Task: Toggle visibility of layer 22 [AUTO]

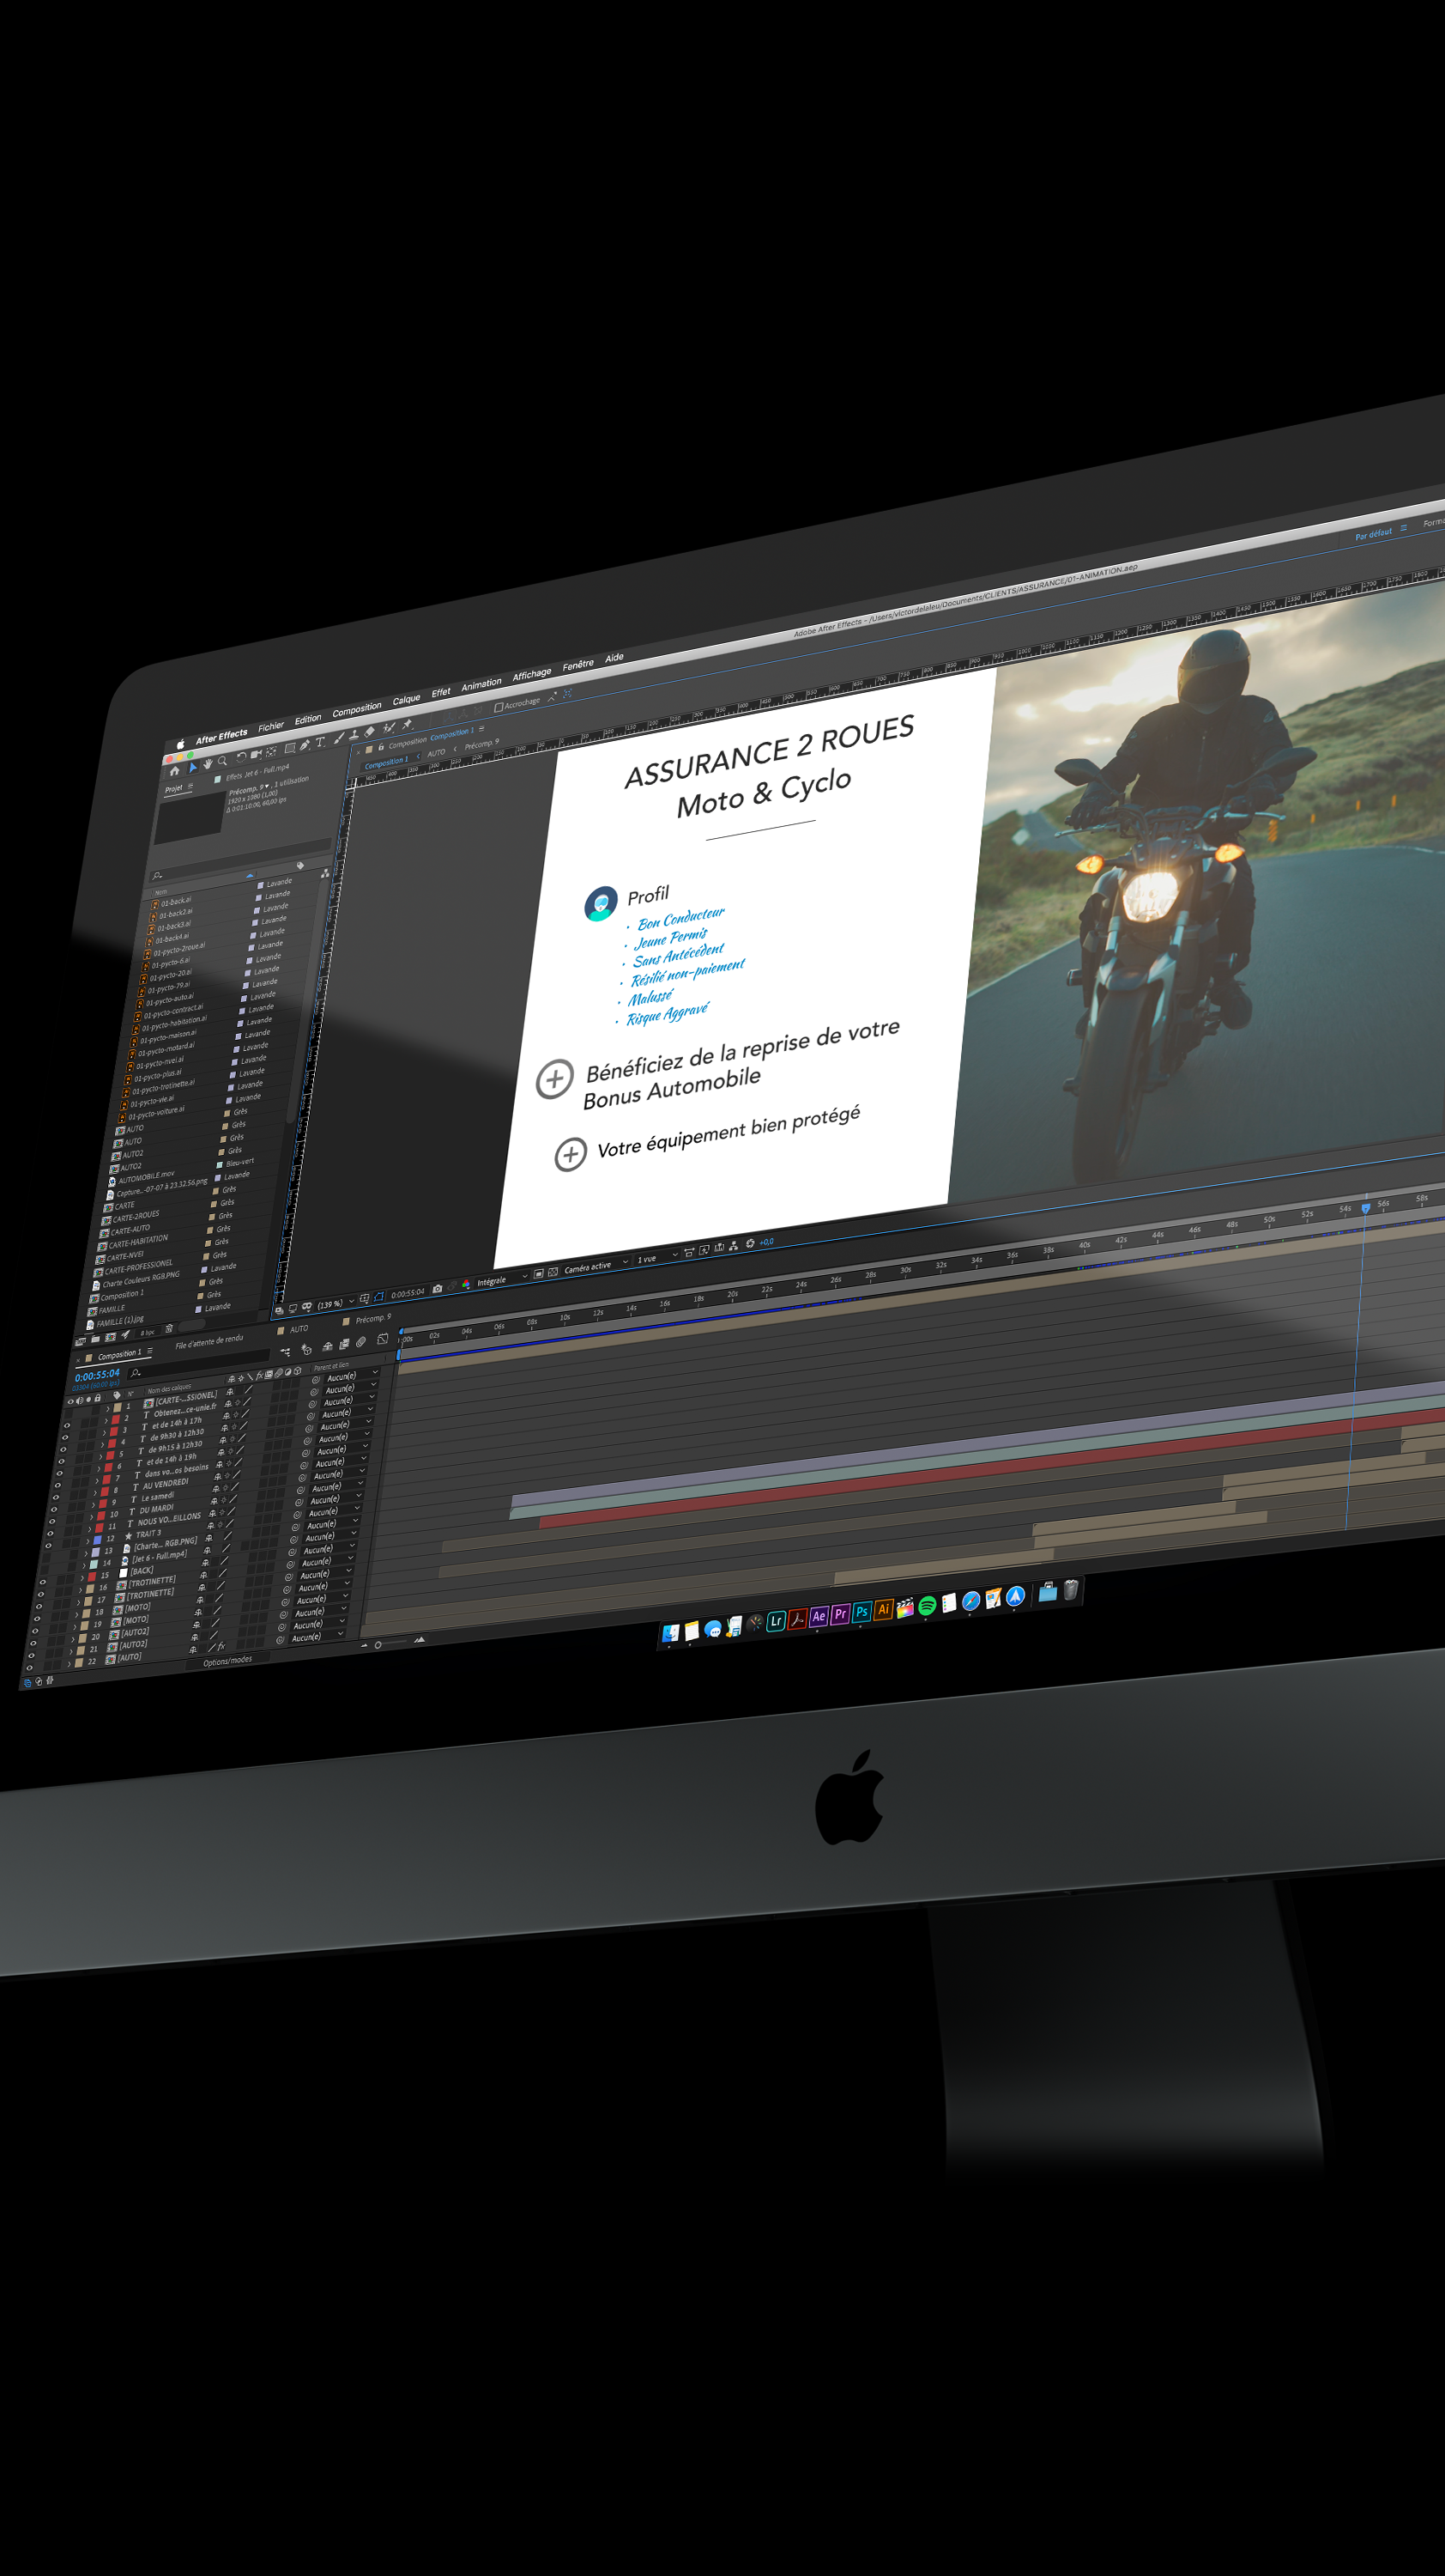Action: [x=29, y=1669]
